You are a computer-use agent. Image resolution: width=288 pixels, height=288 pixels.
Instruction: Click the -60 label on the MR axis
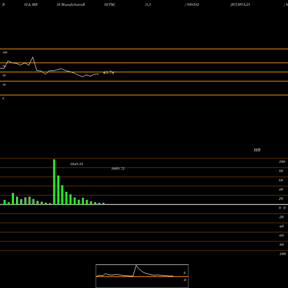tap(281, 236)
